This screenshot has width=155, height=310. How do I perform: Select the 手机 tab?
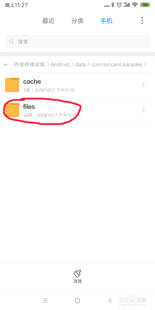click(106, 21)
